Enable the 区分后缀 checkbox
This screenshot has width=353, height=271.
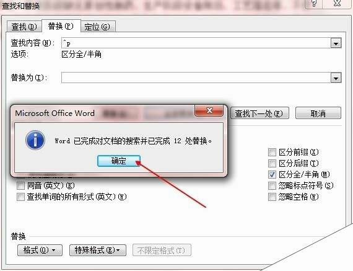coord(272,164)
